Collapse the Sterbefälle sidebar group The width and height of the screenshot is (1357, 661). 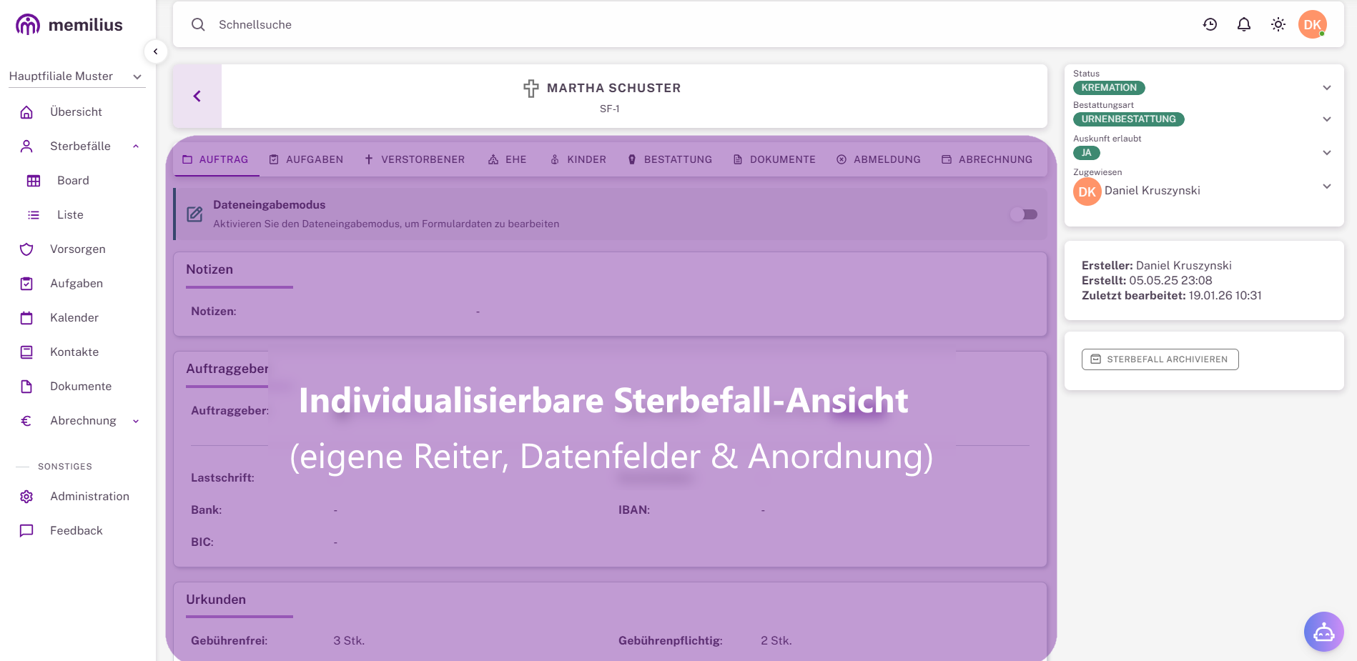pyautogui.click(x=136, y=146)
